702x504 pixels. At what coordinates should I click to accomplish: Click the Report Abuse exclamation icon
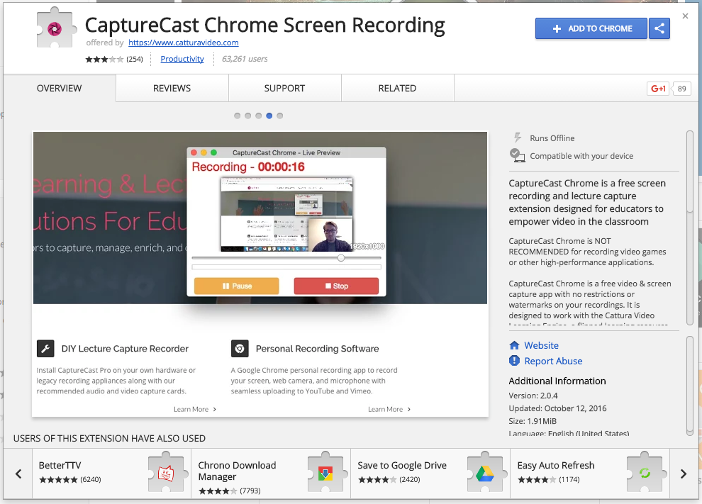(x=514, y=360)
